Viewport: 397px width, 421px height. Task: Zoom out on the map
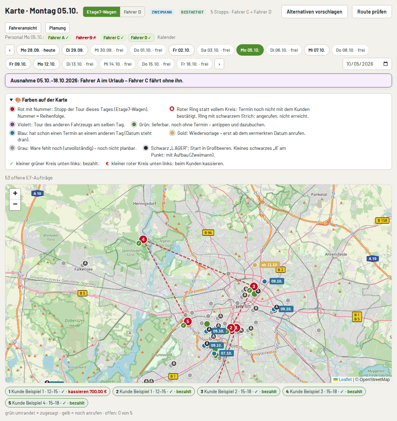pos(15,204)
